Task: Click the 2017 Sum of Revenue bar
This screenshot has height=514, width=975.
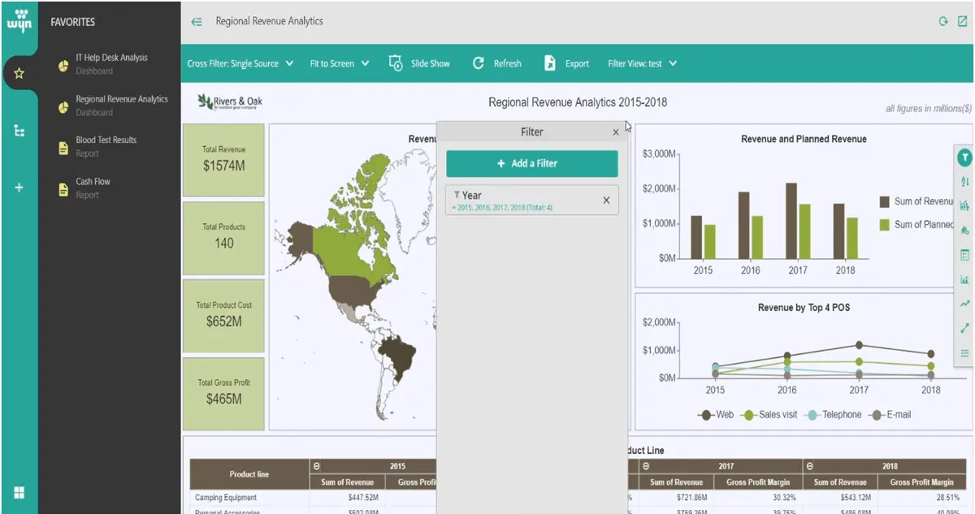Action: [x=791, y=221]
